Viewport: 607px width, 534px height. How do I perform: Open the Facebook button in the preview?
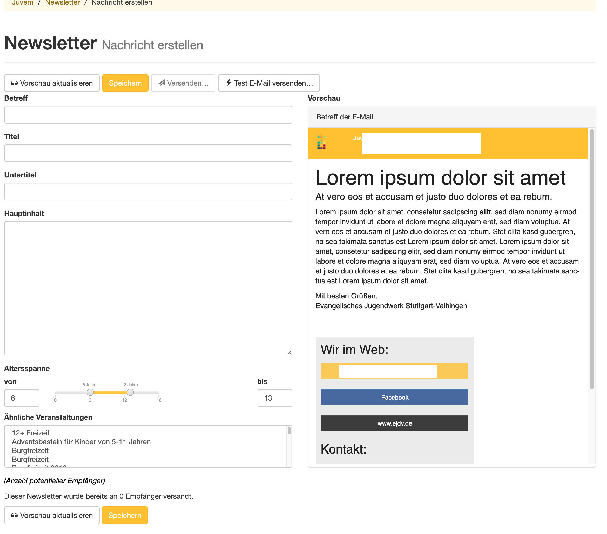click(x=394, y=397)
